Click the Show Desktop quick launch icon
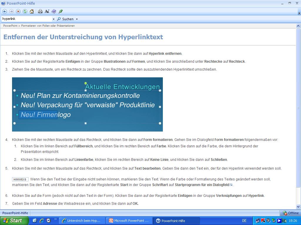Viewport: 301px width, 225px height. click(35, 221)
